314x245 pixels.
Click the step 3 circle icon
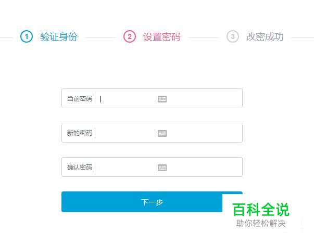coord(233,36)
